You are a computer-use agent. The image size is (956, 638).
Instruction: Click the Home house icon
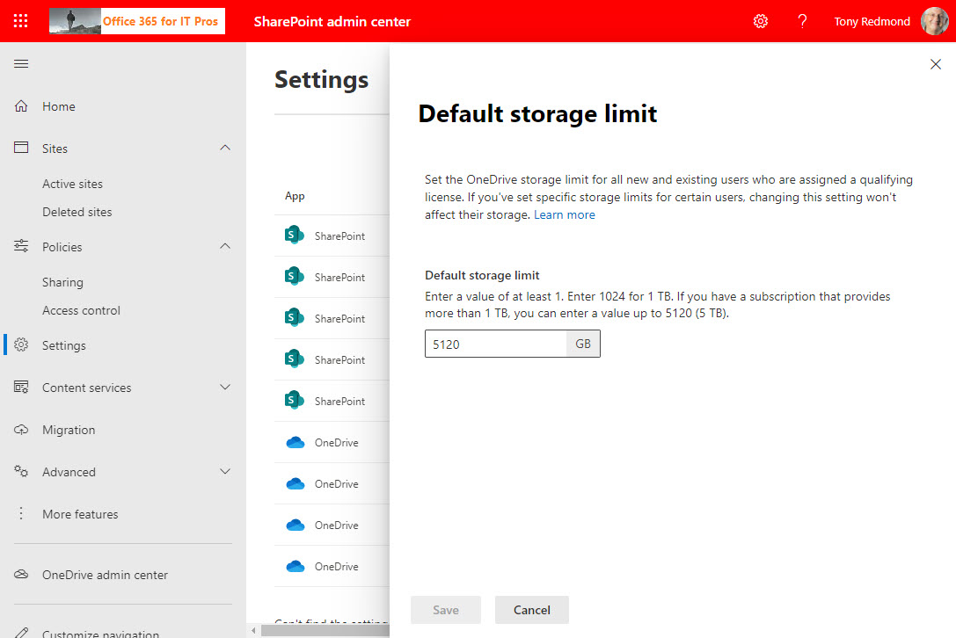(x=21, y=106)
